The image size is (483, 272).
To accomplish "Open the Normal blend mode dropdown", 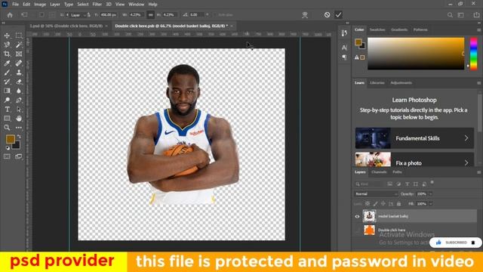I will (376, 194).
